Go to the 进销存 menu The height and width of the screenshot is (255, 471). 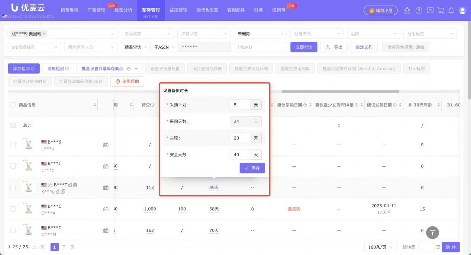coord(279,10)
